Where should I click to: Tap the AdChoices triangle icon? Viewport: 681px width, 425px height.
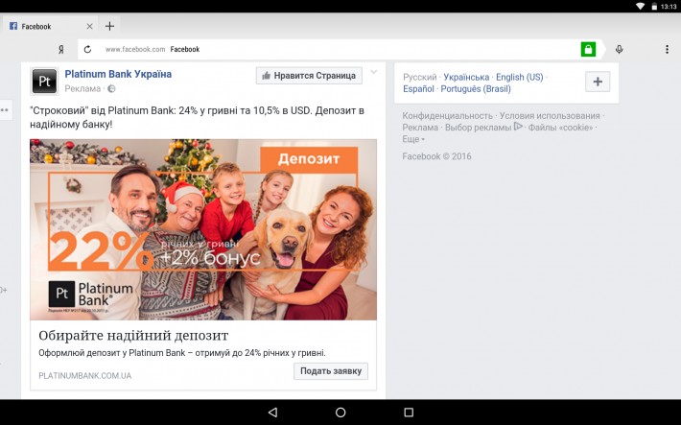click(x=518, y=127)
